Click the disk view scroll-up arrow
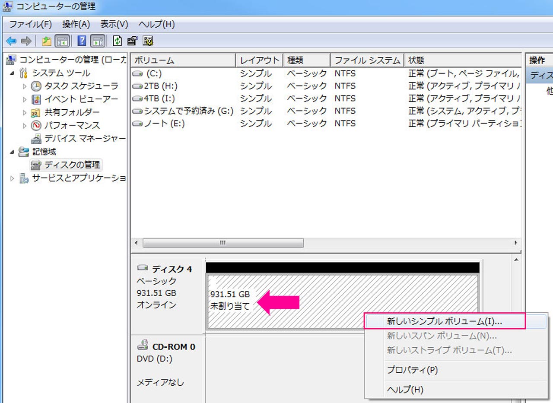 click(x=516, y=260)
